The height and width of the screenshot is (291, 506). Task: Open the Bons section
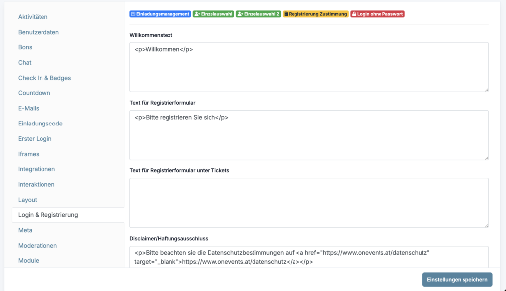[x=25, y=47]
